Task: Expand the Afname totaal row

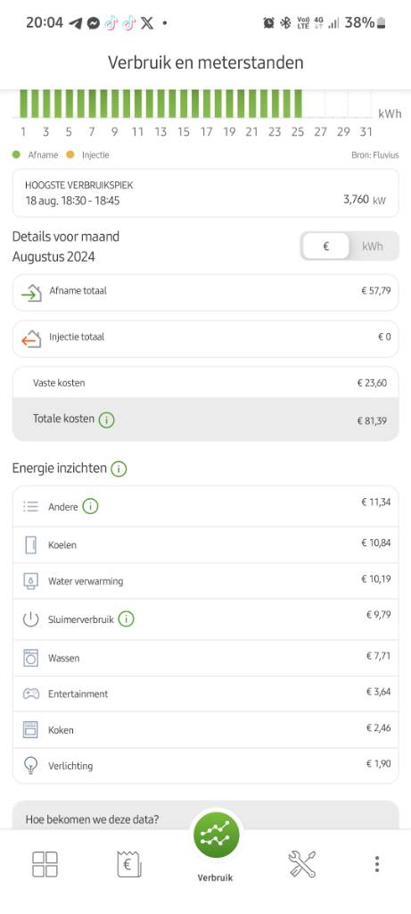Action: coord(205,292)
